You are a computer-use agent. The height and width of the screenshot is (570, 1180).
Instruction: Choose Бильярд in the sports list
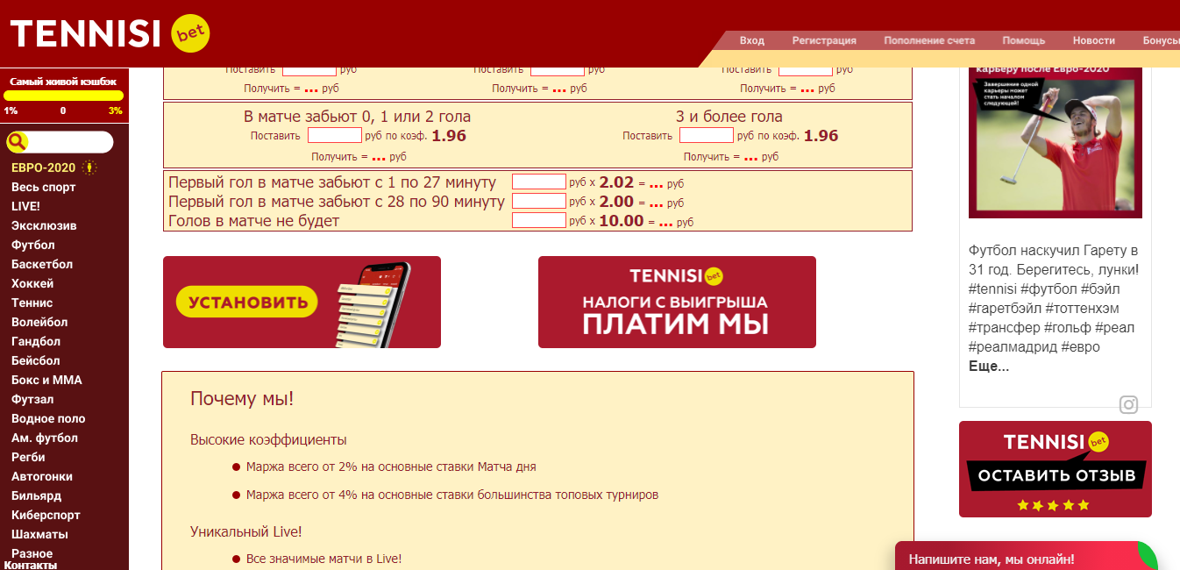36,495
